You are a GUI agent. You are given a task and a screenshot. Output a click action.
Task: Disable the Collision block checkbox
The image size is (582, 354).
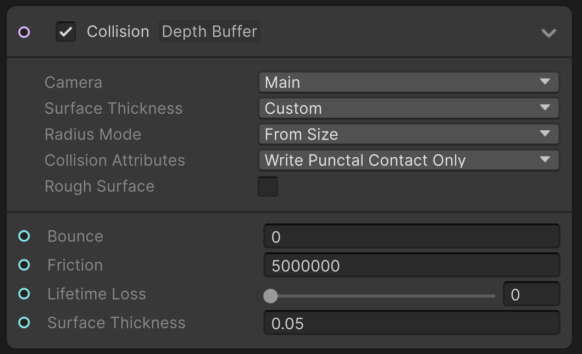click(x=66, y=32)
